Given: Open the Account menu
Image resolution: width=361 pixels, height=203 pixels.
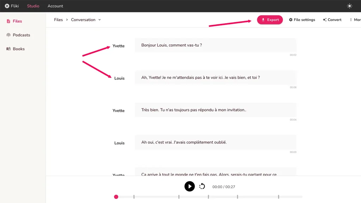Looking at the screenshot, I should (55, 6).
